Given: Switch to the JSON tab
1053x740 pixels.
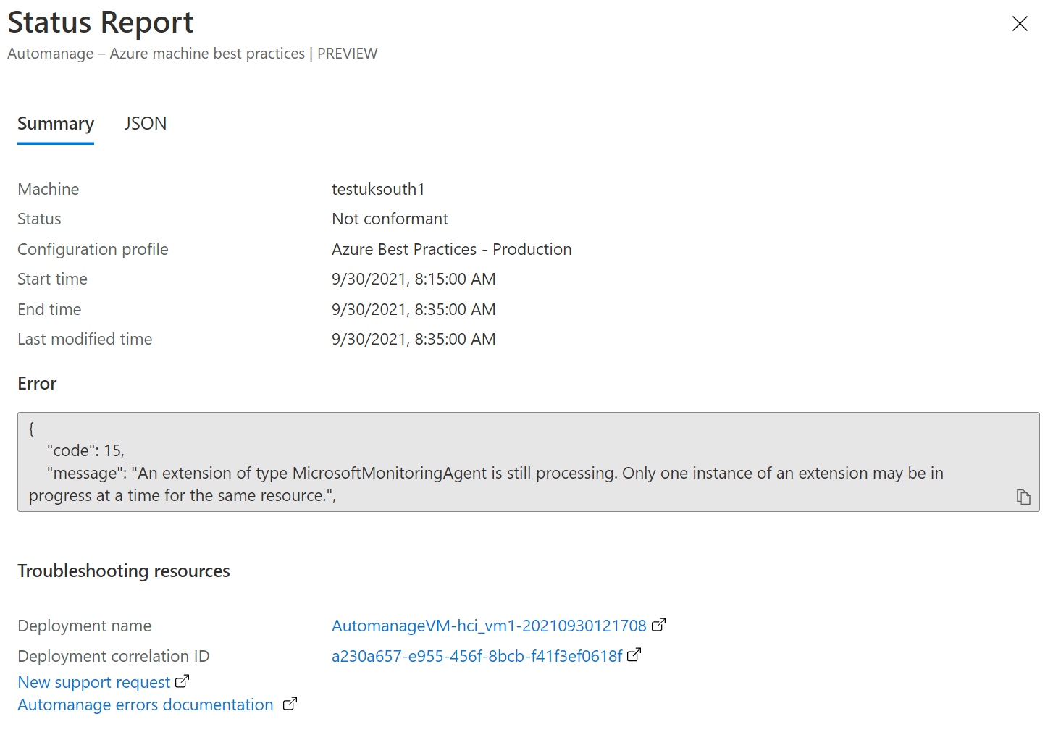Looking at the screenshot, I should [x=146, y=124].
